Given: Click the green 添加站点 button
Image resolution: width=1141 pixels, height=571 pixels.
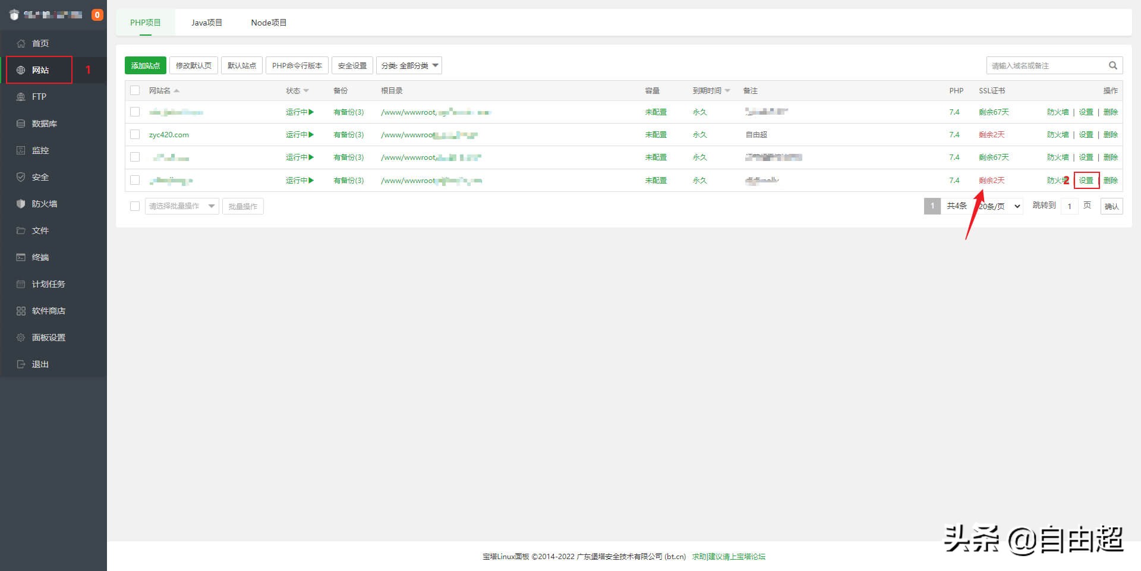Looking at the screenshot, I should [146, 65].
